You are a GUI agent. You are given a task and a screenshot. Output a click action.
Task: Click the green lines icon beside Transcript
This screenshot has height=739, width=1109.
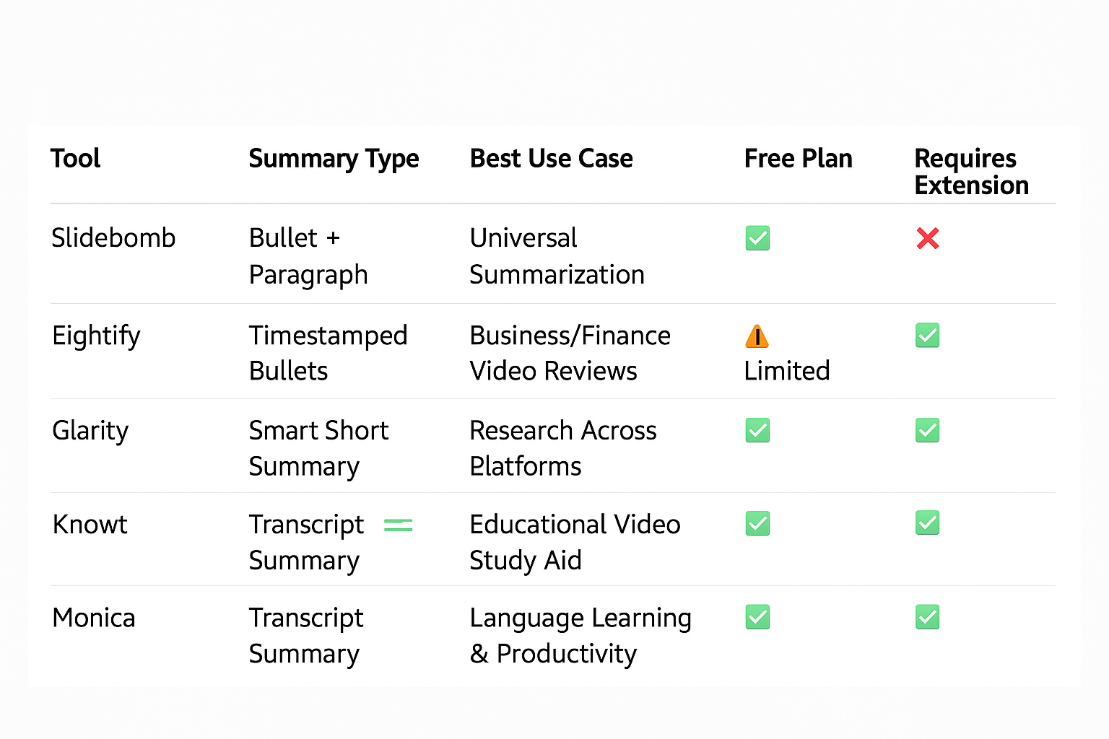pyautogui.click(x=398, y=525)
